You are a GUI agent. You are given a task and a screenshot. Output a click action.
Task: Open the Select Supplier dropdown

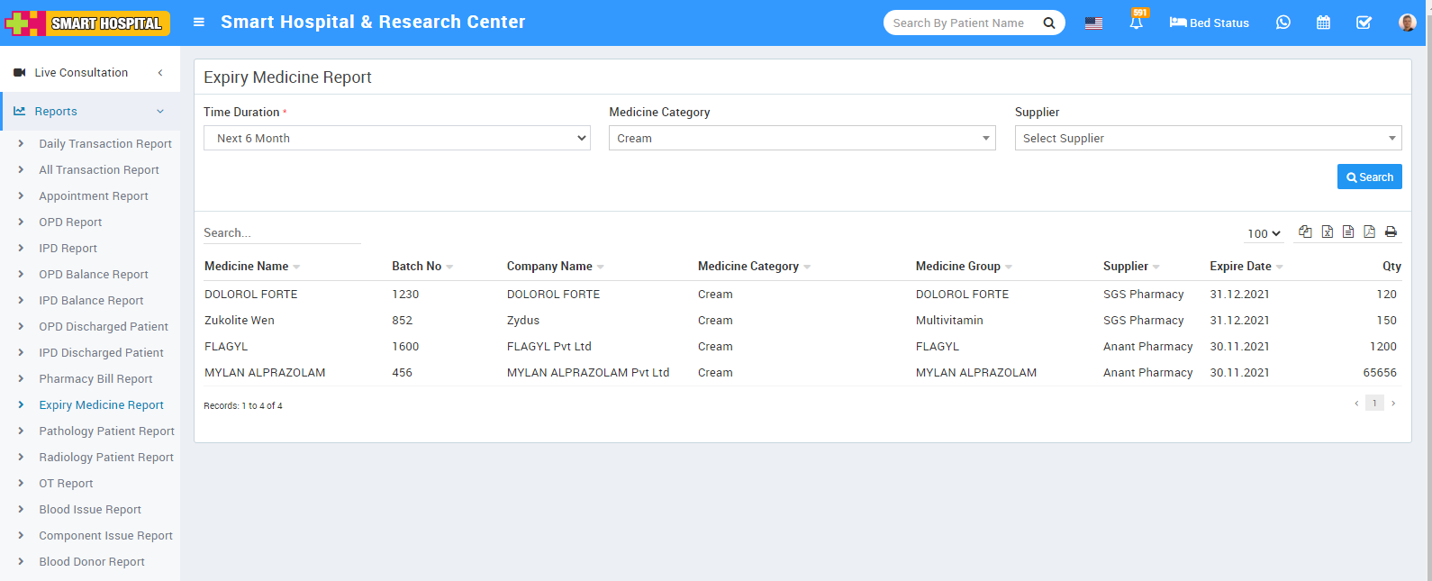click(x=1208, y=138)
